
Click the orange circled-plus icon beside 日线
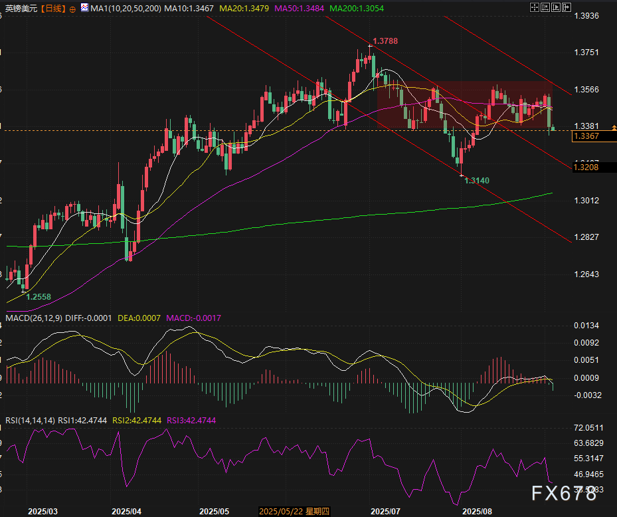(x=72, y=9)
